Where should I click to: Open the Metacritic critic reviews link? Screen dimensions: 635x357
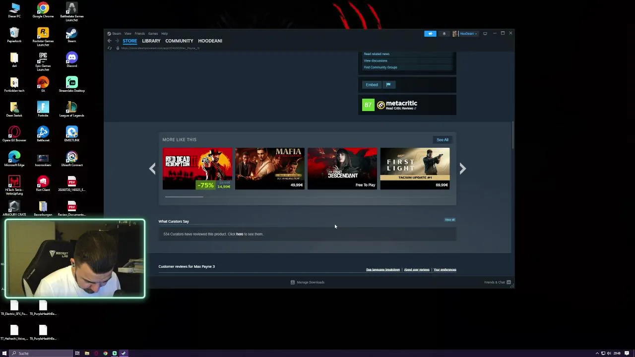pos(400,108)
